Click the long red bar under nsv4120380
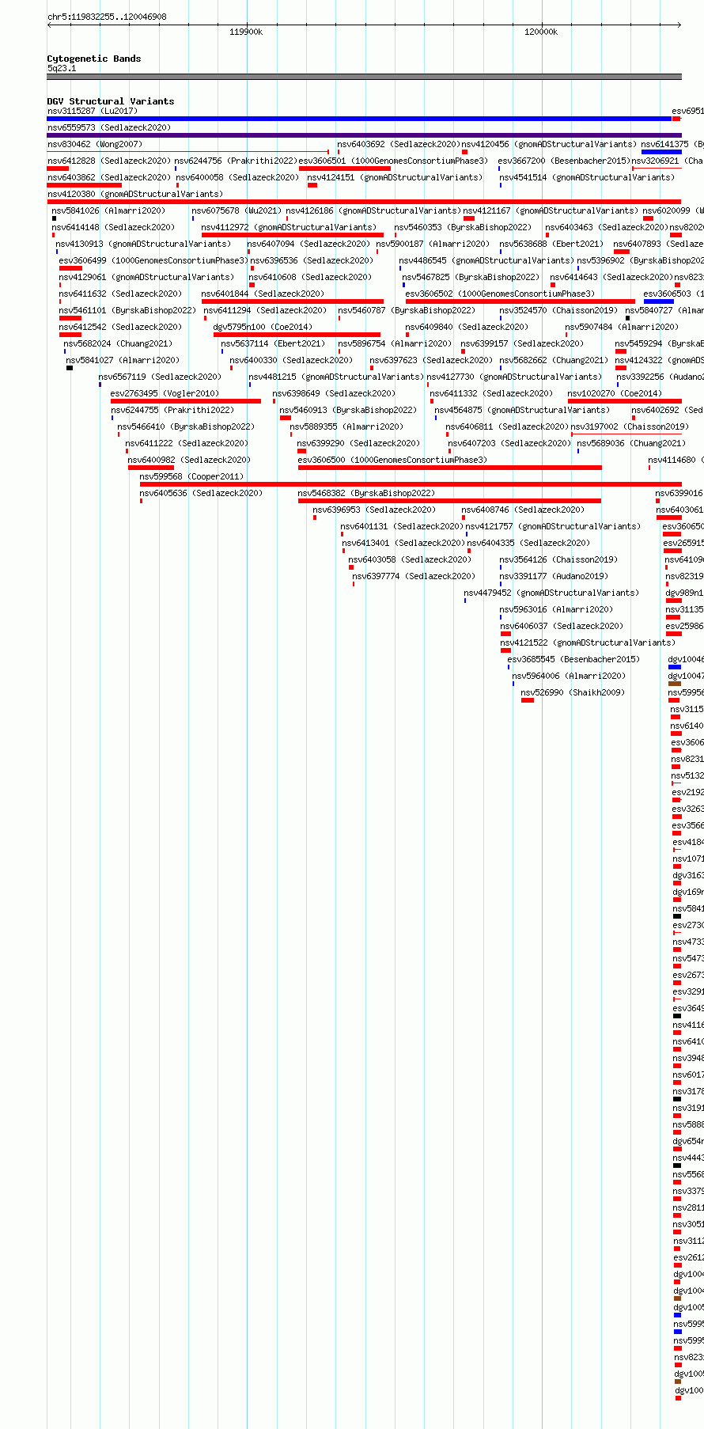Image resolution: width=704 pixels, height=1429 pixels. coord(364,202)
